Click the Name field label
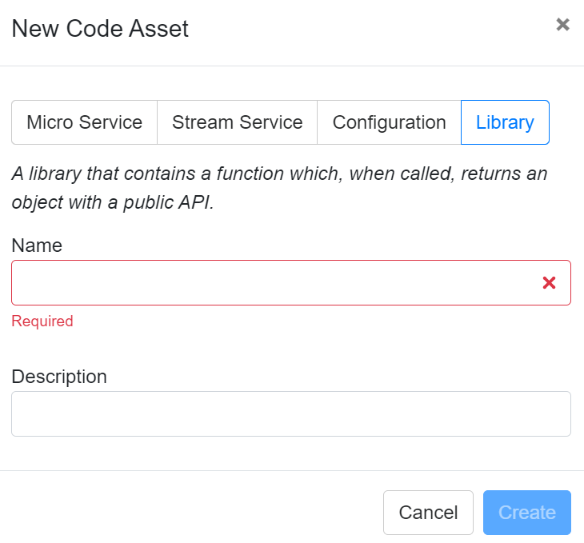The width and height of the screenshot is (584, 543). point(37,246)
